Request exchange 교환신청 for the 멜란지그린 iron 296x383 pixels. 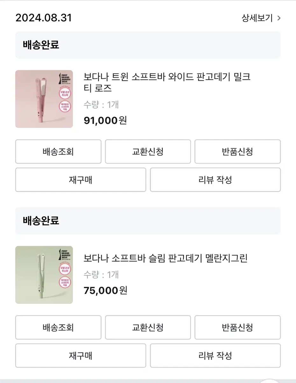coord(148,327)
